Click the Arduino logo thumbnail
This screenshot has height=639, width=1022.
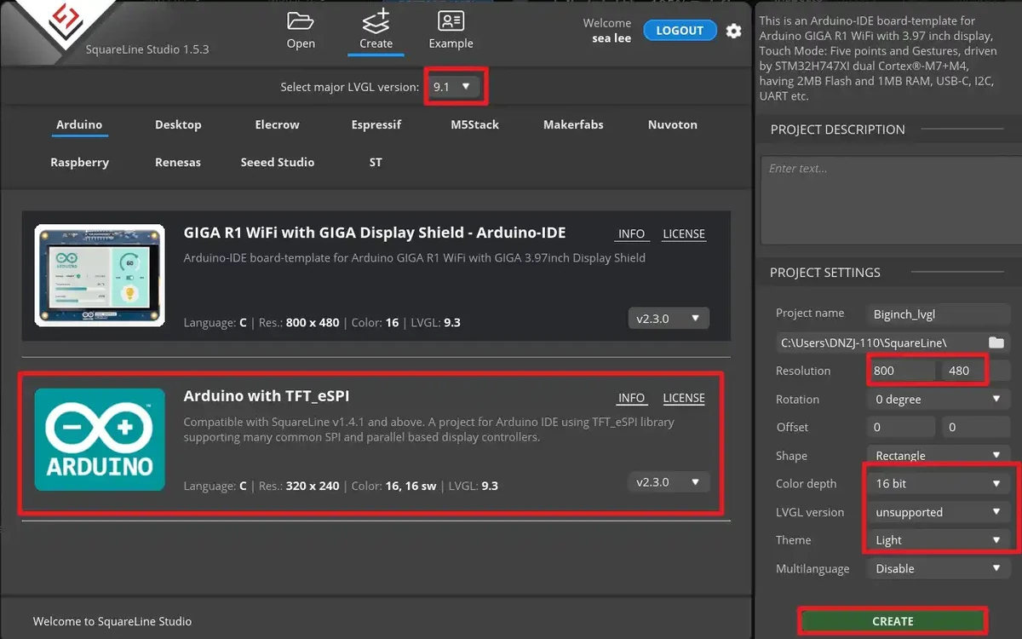[x=100, y=440]
